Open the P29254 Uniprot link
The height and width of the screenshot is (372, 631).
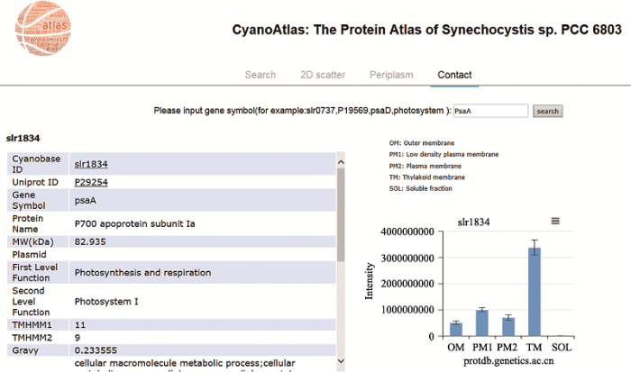point(91,183)
